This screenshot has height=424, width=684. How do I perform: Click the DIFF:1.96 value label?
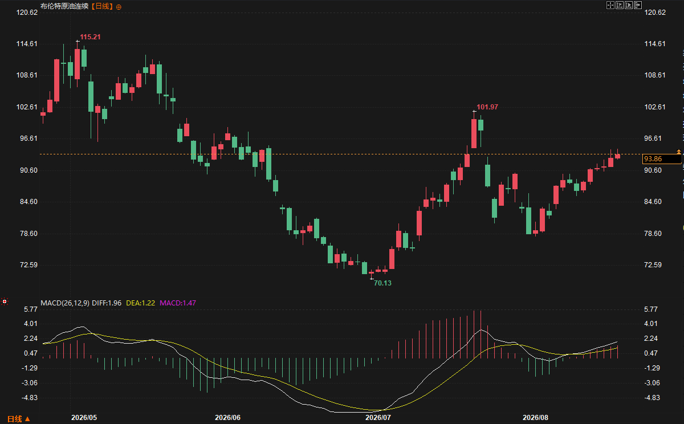(x=107, y=303)
